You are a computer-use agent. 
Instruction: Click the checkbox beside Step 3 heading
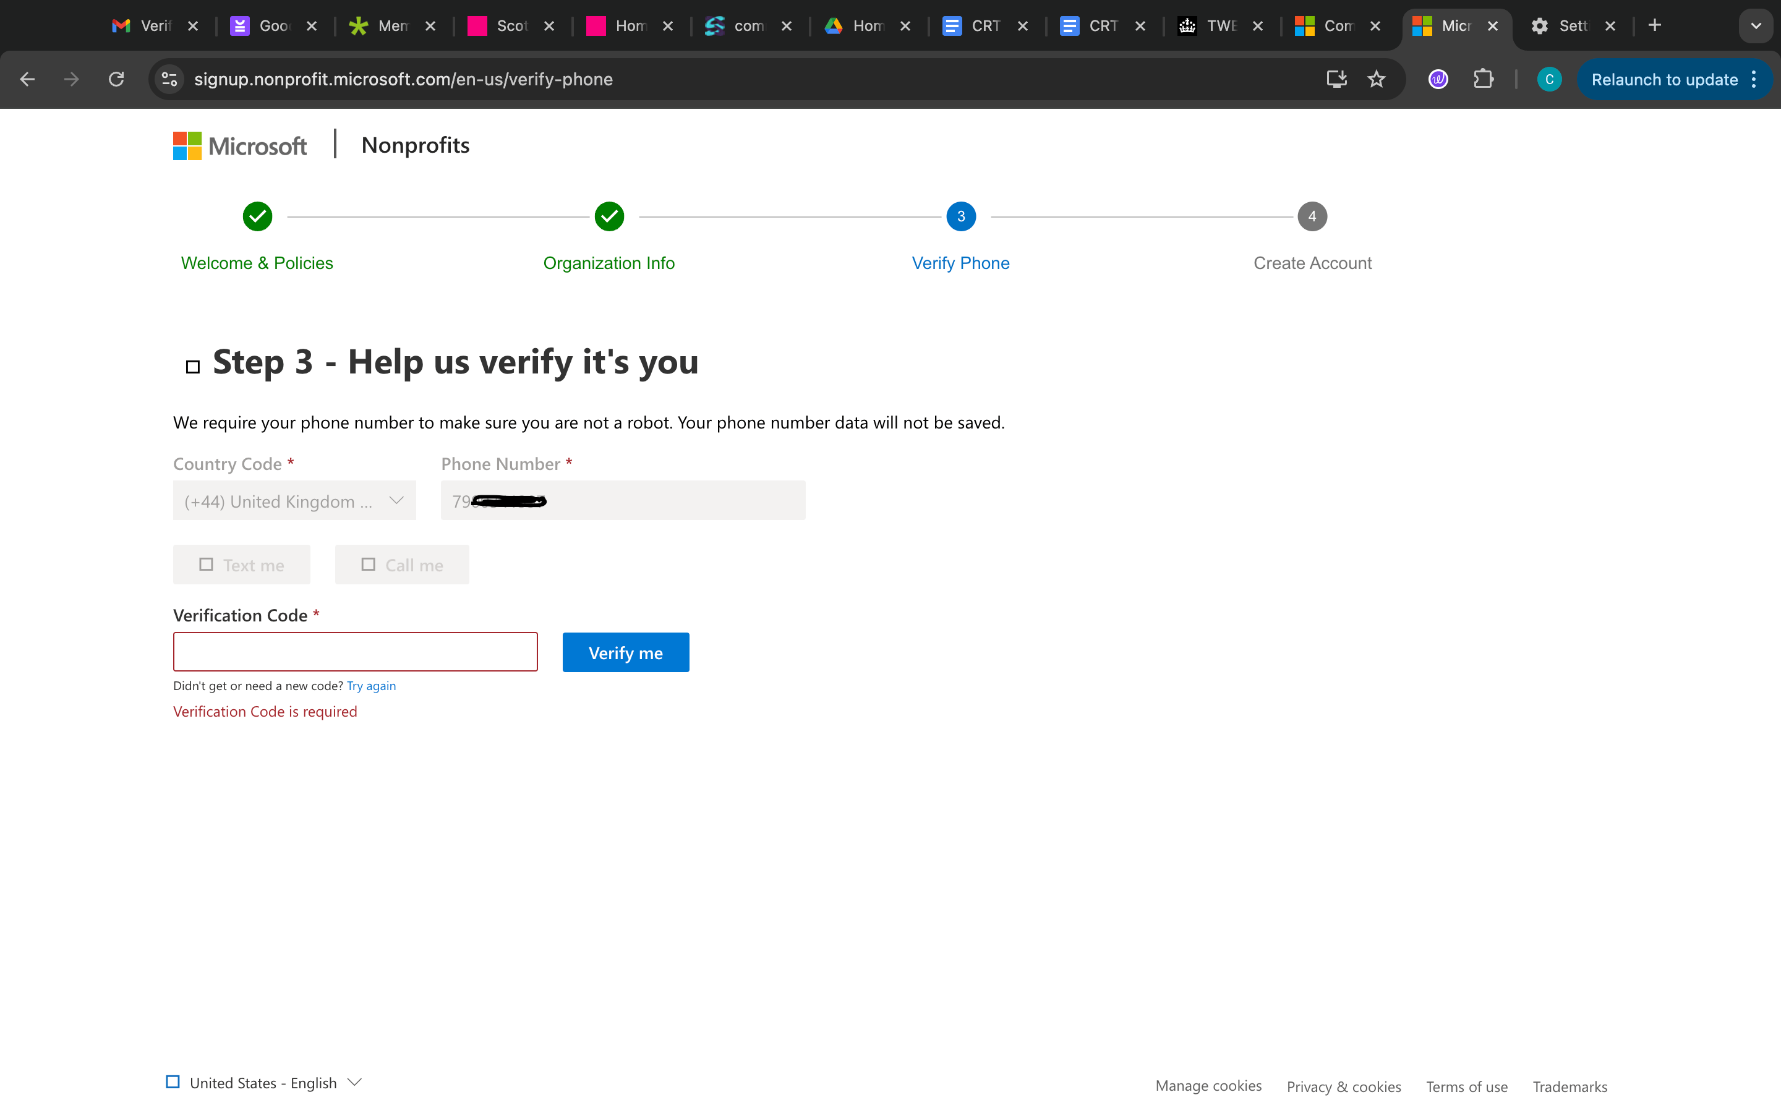coord(192,366)
